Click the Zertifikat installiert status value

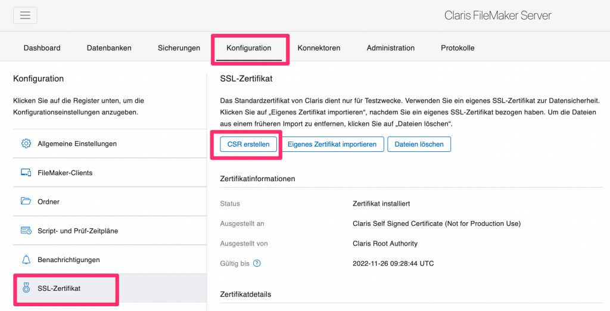(381, 204)
